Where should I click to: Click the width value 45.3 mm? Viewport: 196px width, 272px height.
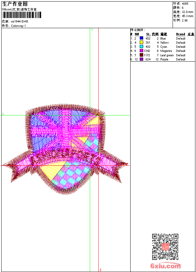pos(187,16)
